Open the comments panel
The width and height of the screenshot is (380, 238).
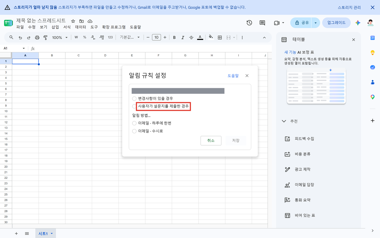pyautogui.click(x=262, y=23)
